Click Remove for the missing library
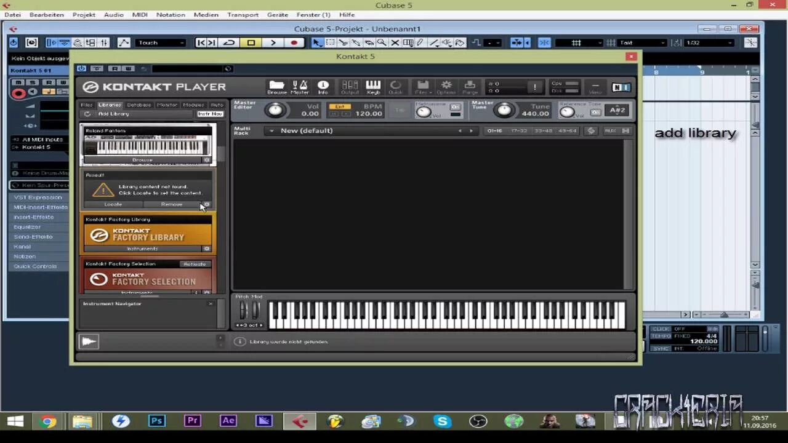Screen dimensions: 788x443 (x=171, y=204)
